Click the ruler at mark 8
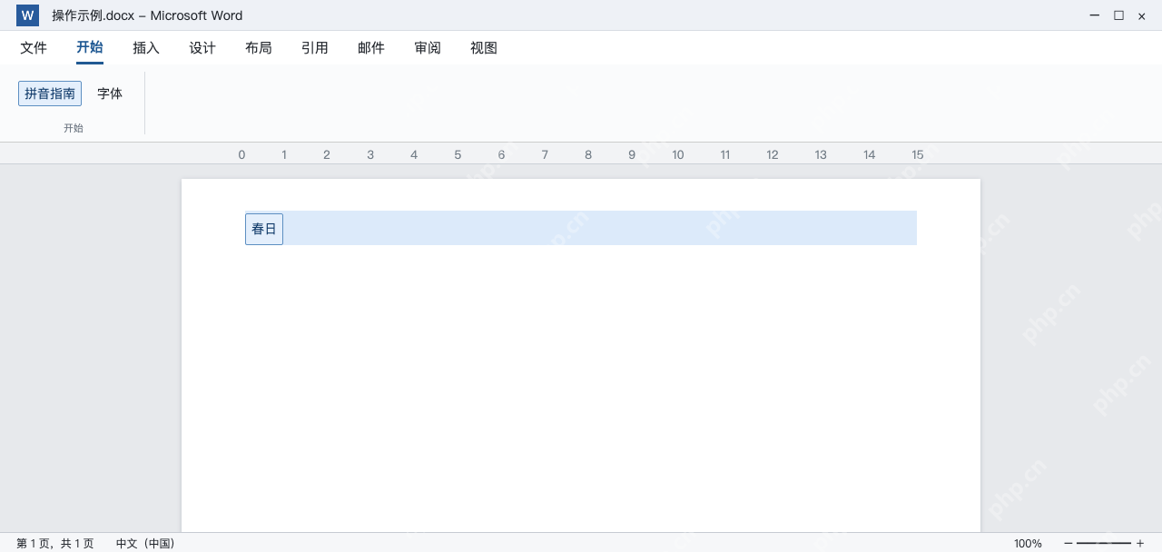Image resolution: width=1162 pixels, height=552 pixels. pyautogui.click(x=588, y=154)
